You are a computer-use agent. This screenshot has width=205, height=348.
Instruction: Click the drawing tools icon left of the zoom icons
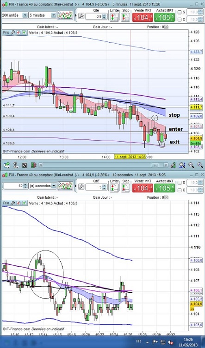(x=173, y=165)
